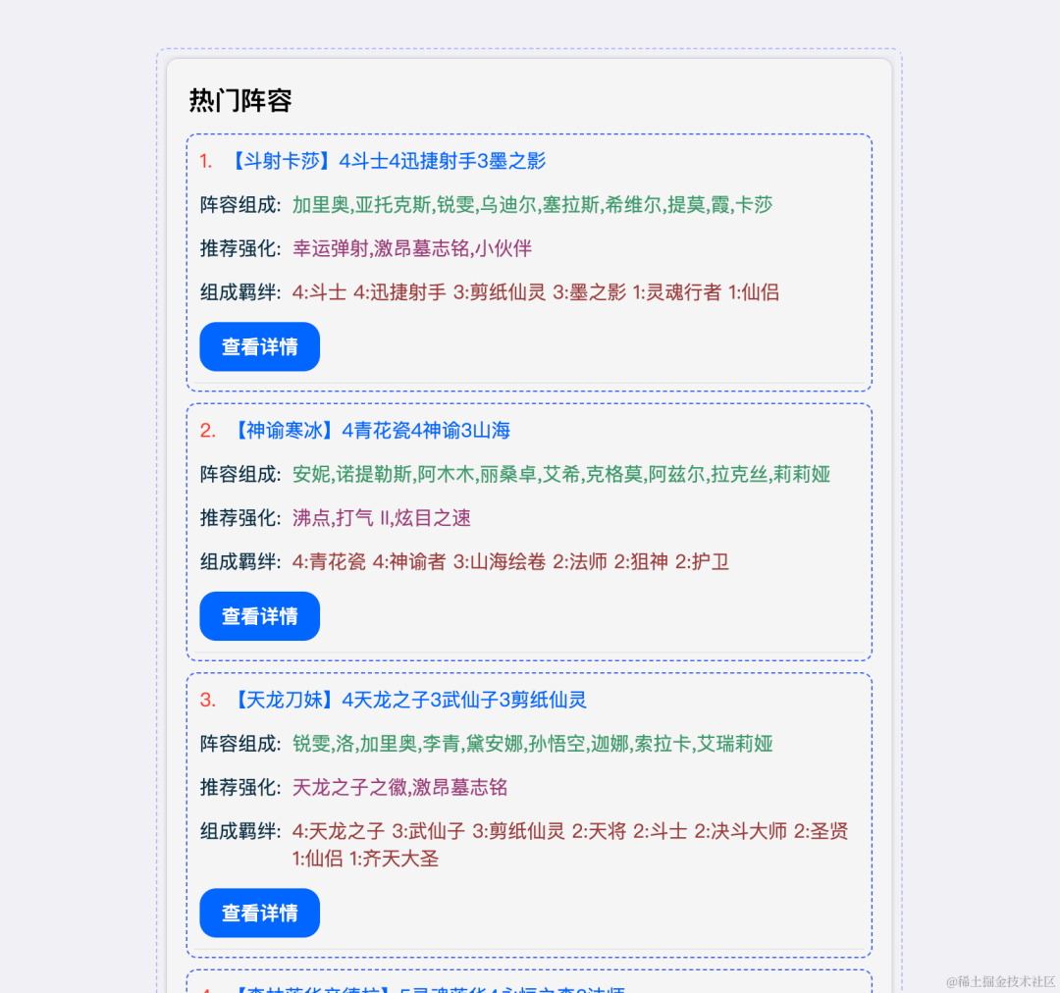Select hero list 锐雯,洛,加里奥,李青

point(533,744)
